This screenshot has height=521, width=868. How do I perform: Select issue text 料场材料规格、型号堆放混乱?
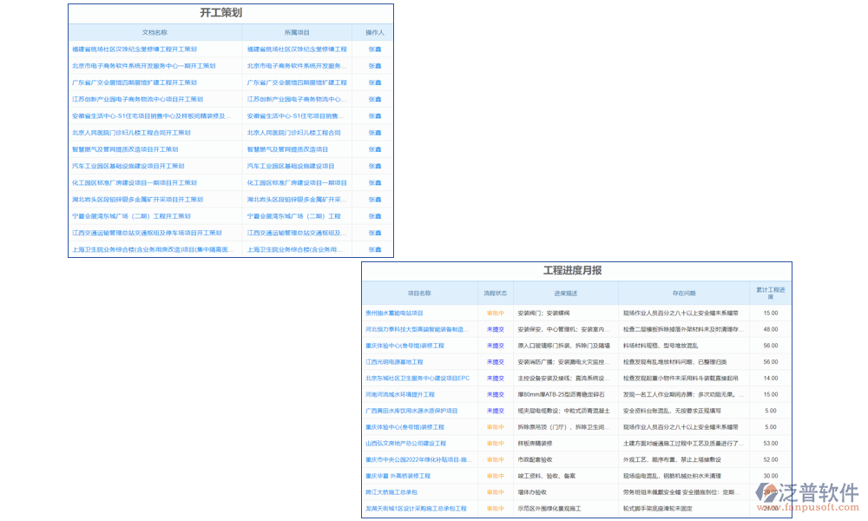pyautogui.click(x=661, y=346)
